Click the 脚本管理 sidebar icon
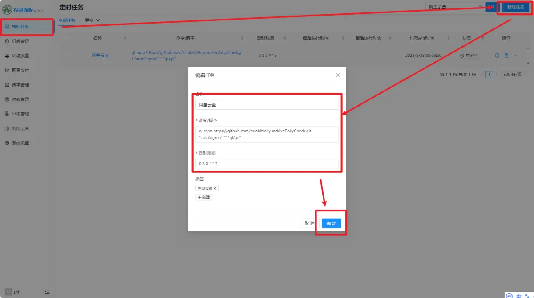 pyautogui.click(x=7, y=85)
